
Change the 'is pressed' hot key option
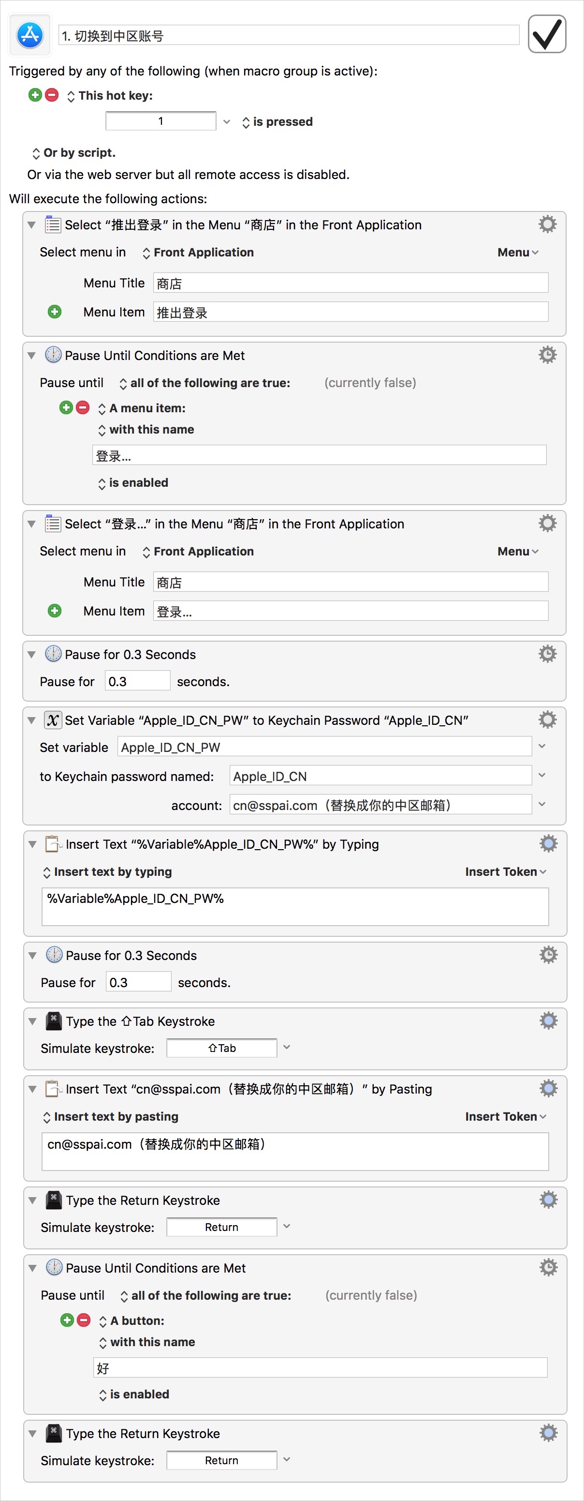point(277,122)
